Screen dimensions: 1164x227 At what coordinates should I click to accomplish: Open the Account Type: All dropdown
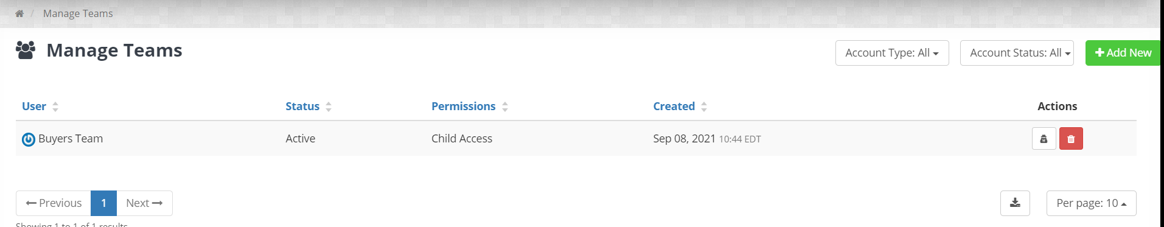tap(892, 53)
